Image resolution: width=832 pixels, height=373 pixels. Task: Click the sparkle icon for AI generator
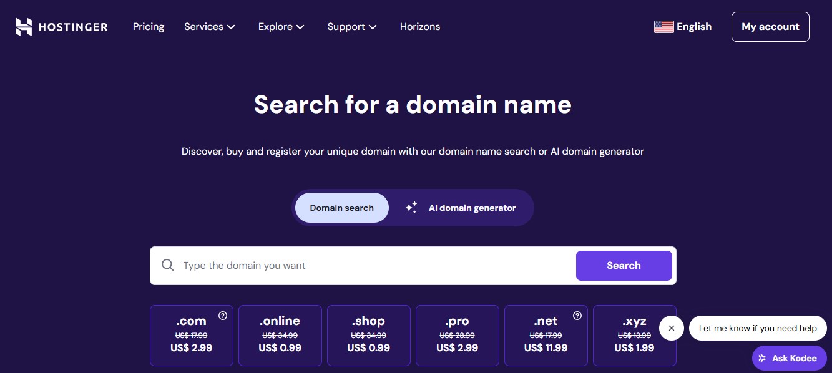coord(411,208)
